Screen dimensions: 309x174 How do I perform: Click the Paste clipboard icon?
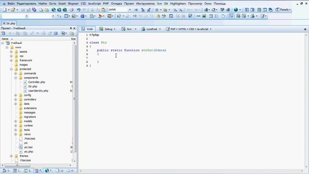coord(103,10)
